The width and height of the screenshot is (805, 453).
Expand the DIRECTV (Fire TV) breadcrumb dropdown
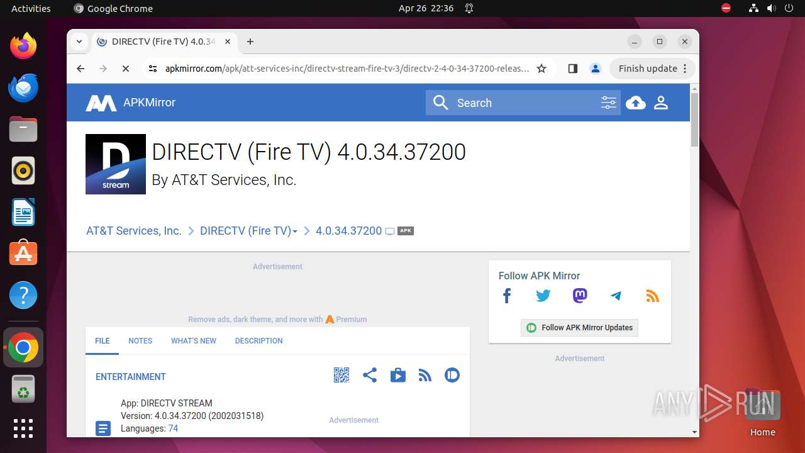[295, 232]
